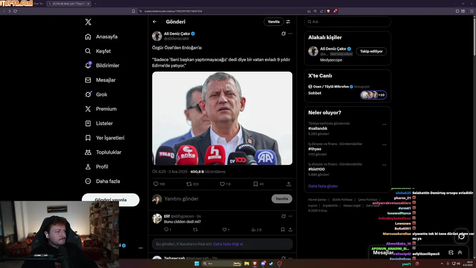
Task: Open Elif's avatar on the reply
Action: 157,218
